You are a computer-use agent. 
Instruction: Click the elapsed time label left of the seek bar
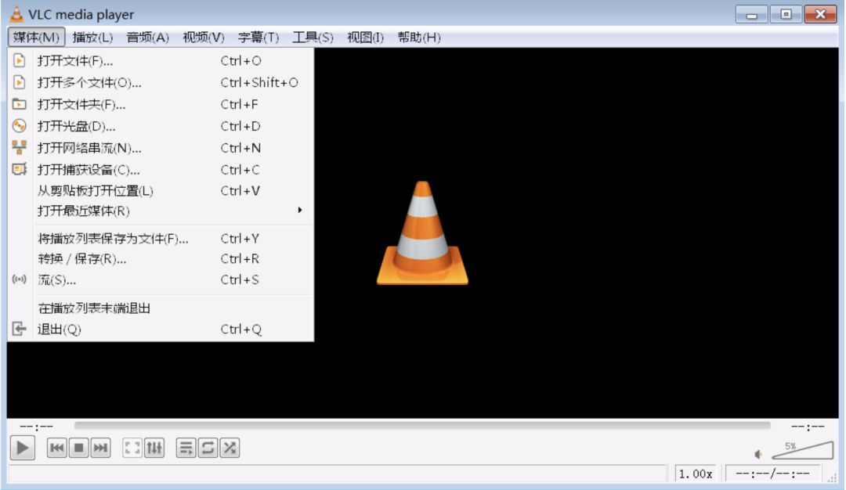coord(36,427)
